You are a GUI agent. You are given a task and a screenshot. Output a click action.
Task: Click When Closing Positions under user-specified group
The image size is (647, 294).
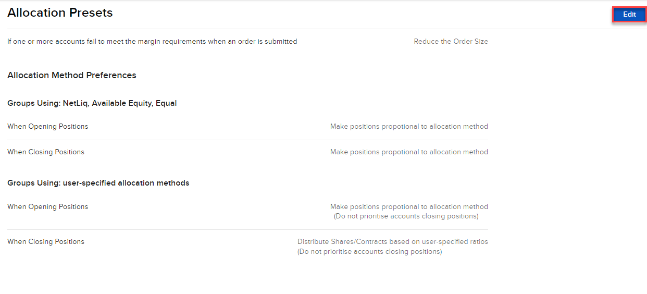(46, 242)
